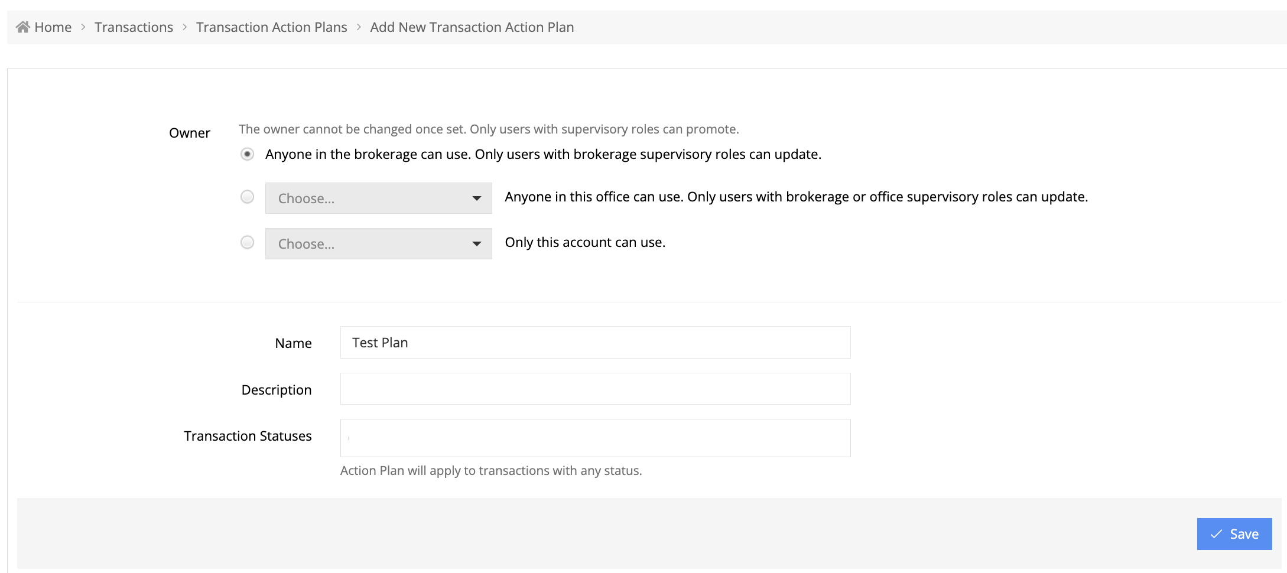The image size is (1287, 573).
Task: Select the brokerage-wide owner radio button
Action: (x=248, y=154)
